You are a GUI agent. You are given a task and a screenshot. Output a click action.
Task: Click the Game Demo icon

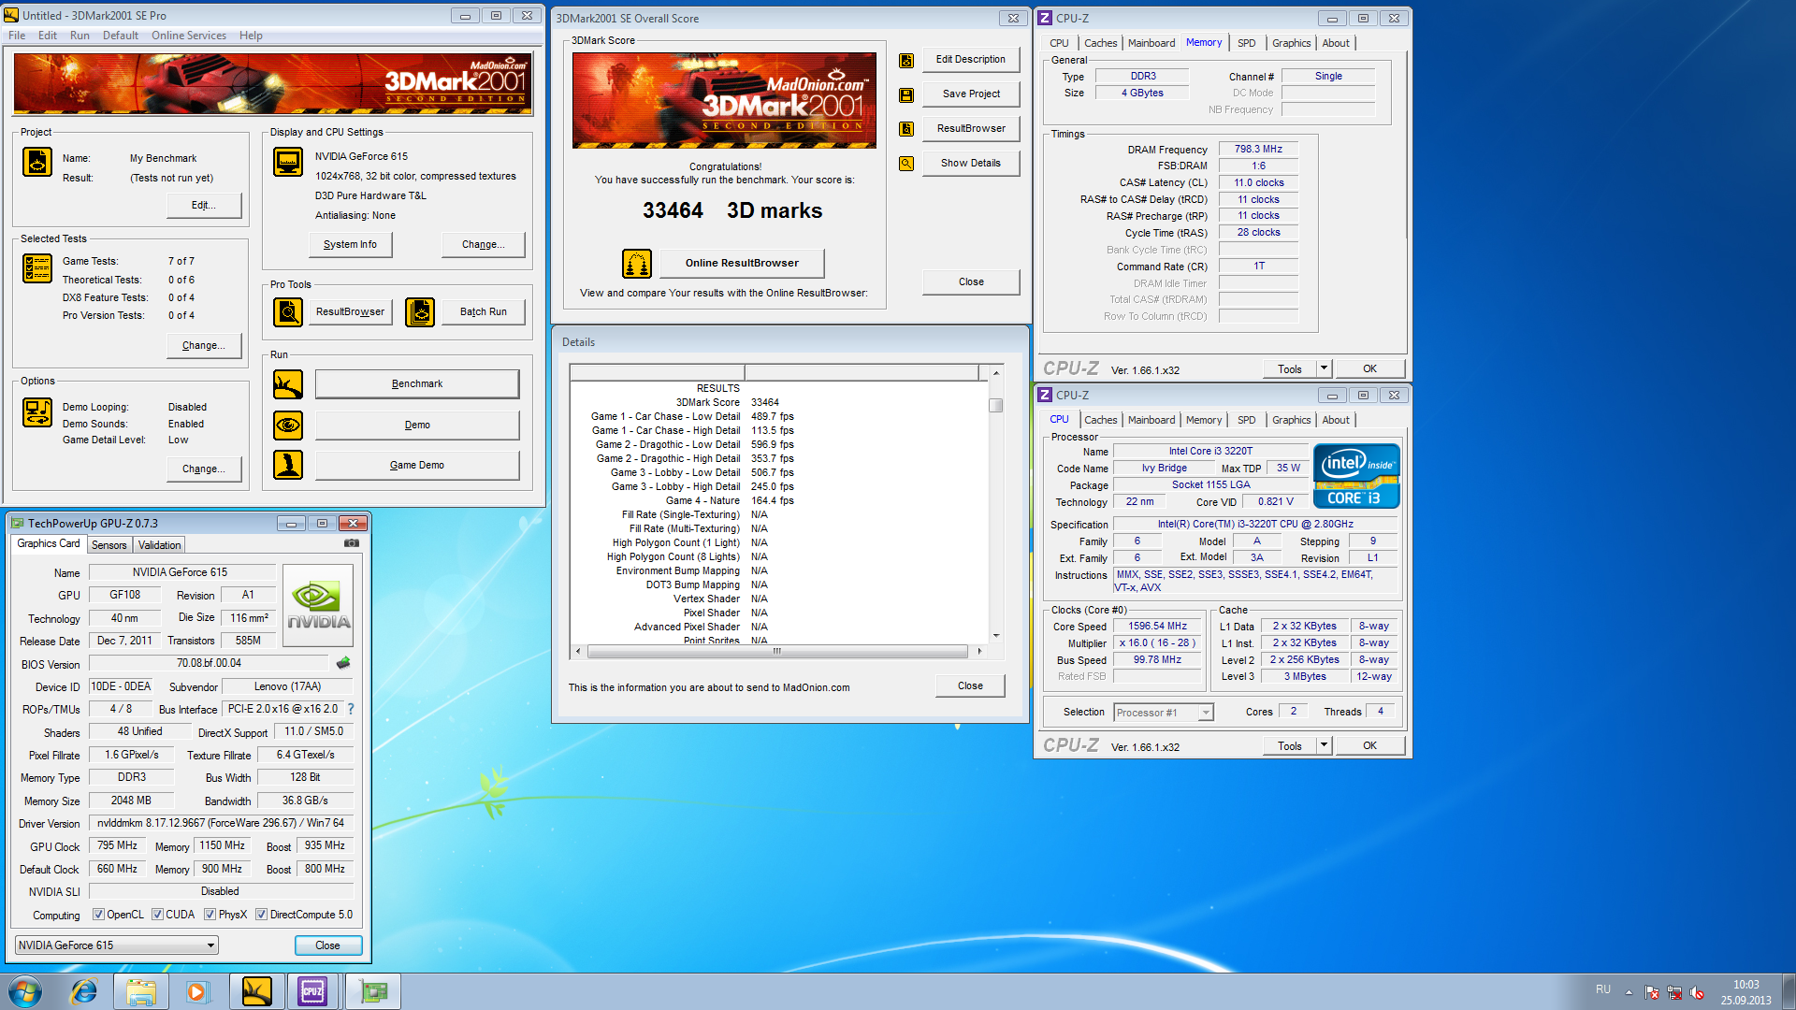(288, 465)
